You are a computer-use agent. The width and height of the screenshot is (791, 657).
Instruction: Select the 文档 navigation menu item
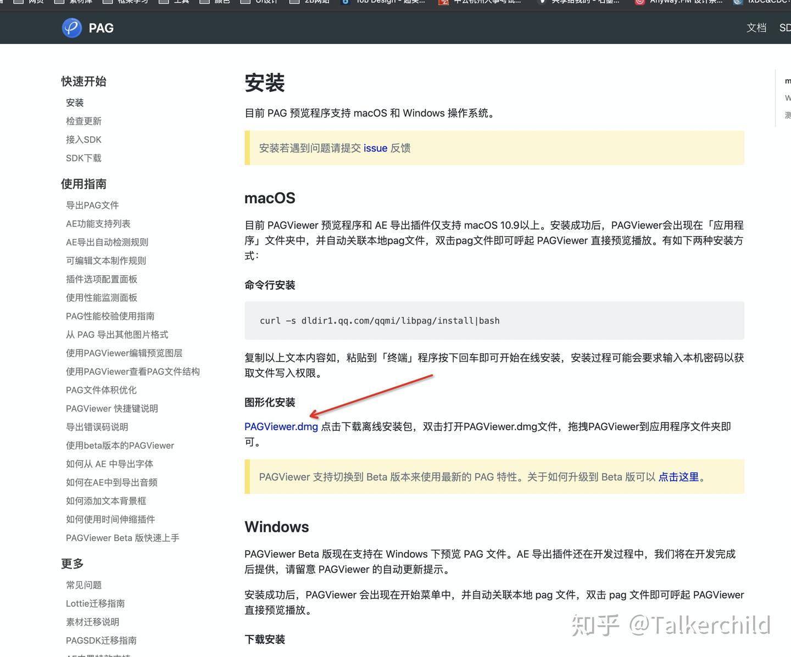756,28
